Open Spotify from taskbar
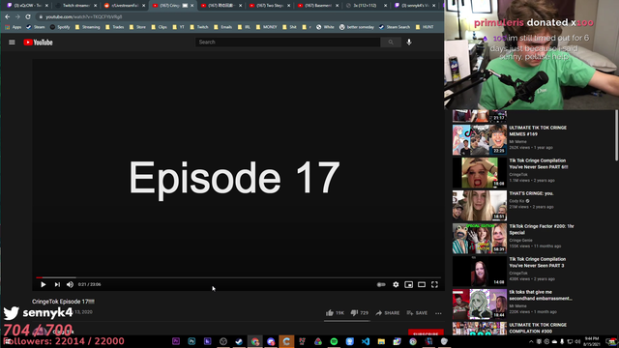 click(334, 341)
